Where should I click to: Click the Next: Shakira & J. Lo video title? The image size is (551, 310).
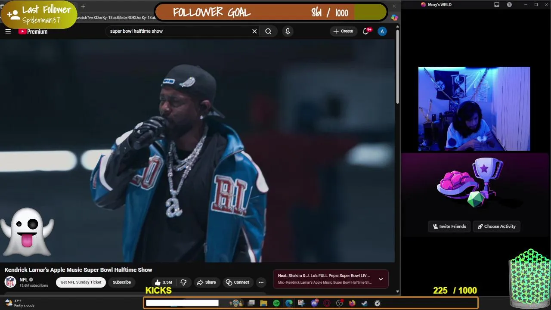(324, 276)
